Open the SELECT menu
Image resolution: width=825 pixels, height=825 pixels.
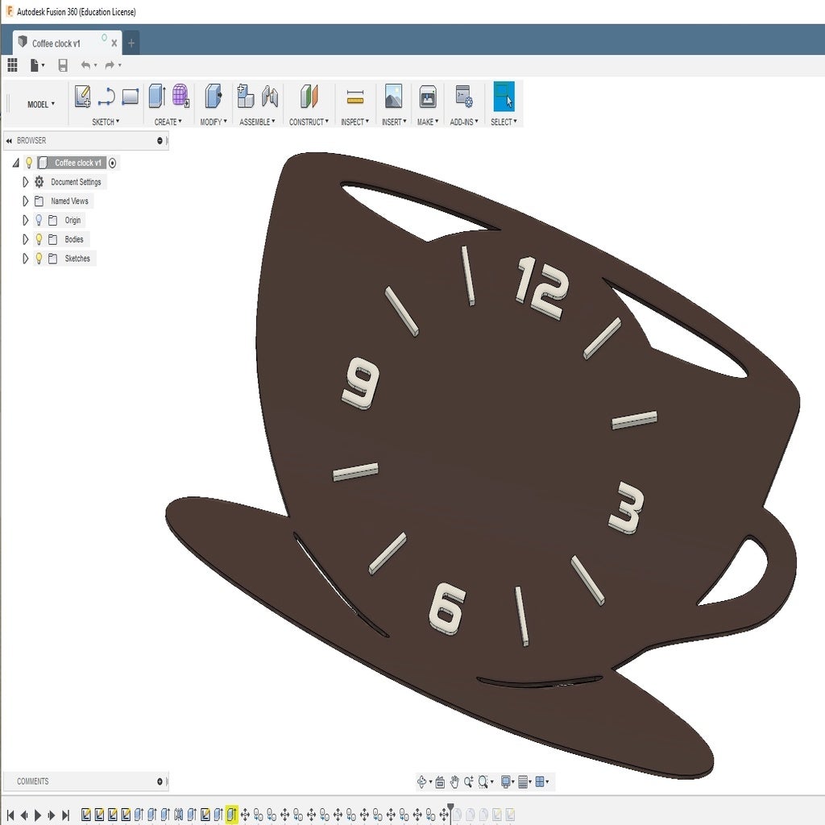tap(504, 122)
